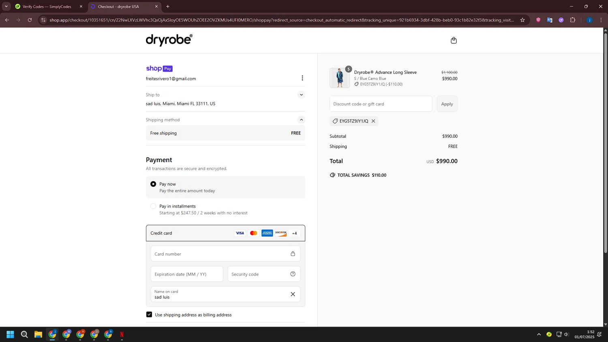
Task: Click the Apply discount button
Action: (x=447, y=104)
